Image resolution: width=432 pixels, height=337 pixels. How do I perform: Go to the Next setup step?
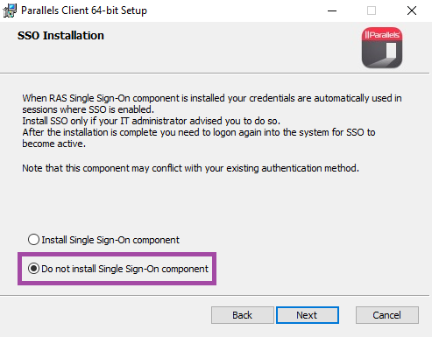click(308, 315)
